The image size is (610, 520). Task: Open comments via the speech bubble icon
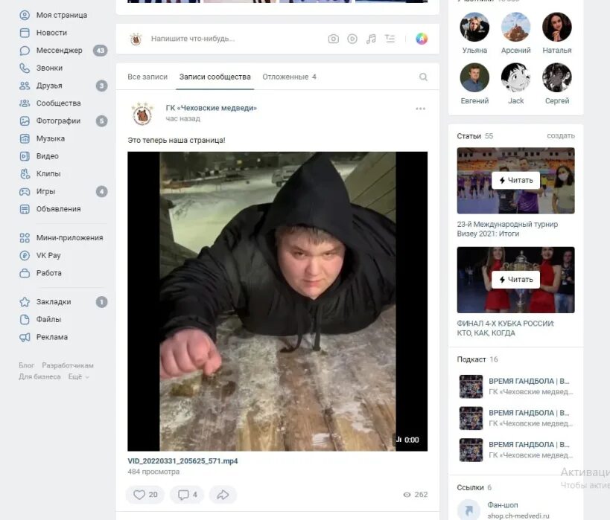coord(182,494)
